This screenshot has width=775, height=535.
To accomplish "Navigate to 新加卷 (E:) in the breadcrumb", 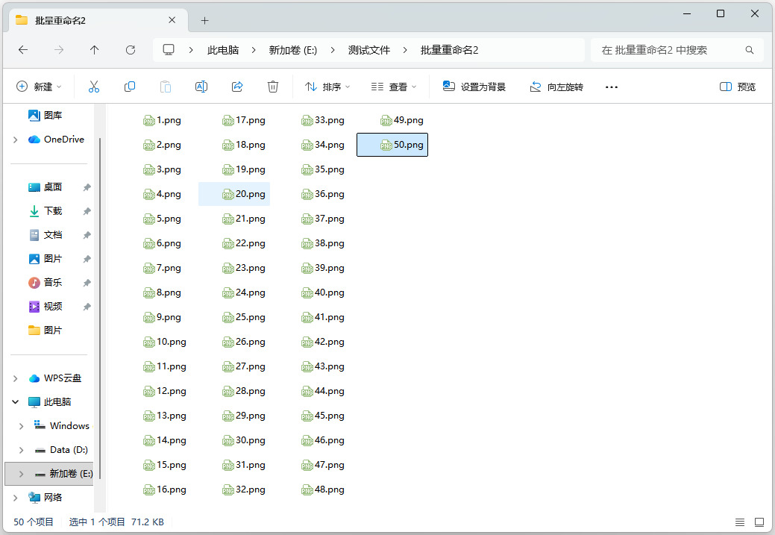I will click(292, 50).
